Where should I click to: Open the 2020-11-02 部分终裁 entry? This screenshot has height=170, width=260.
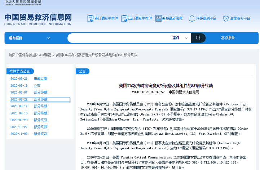point(29,134)
